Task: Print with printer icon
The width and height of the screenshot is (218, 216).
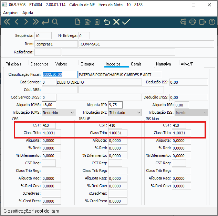Action: [x=193, y=22]
